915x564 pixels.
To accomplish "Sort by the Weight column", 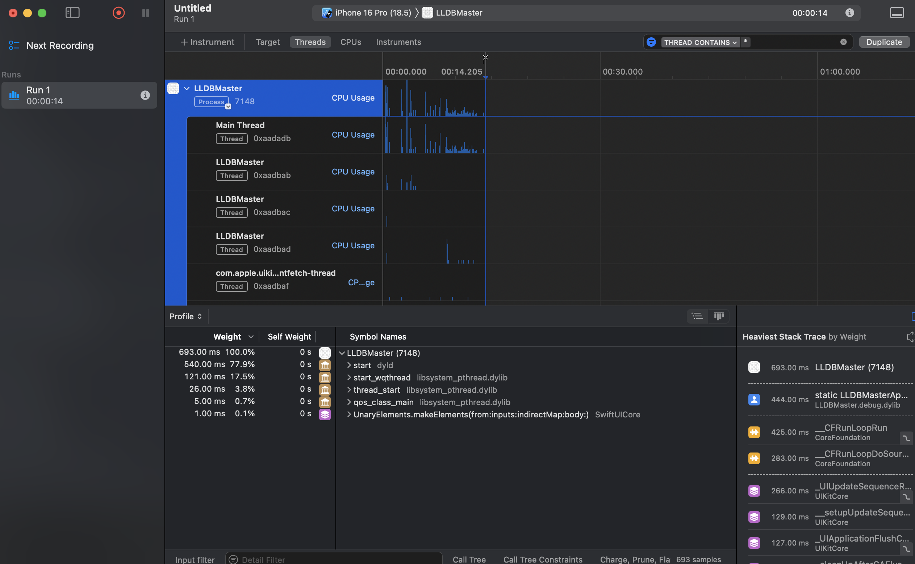I will pos(227,336).
